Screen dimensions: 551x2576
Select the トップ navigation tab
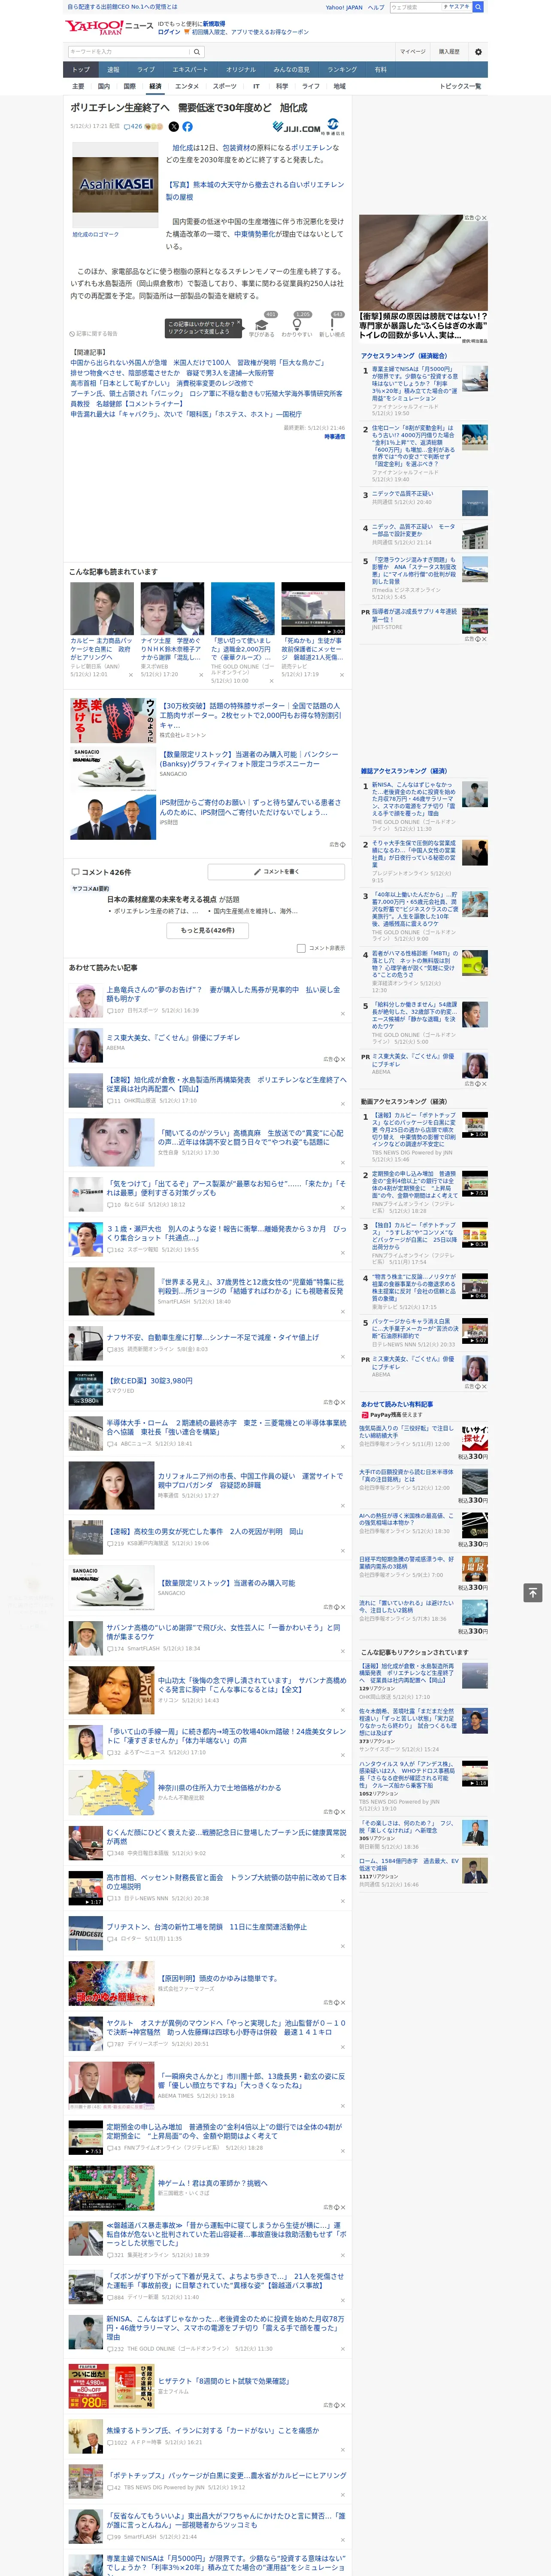coord(81,70)
